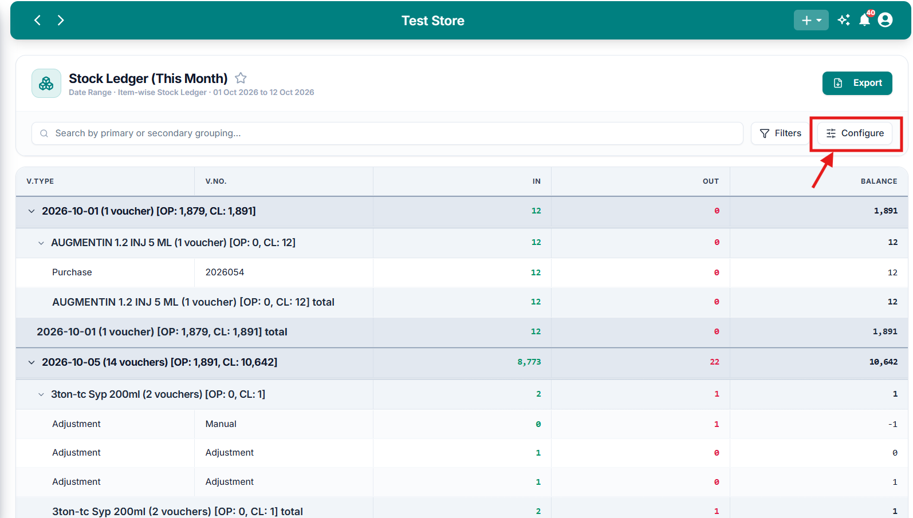This screenshot has height=518, width=913.
Task: Sort by V.TYPE column header
Action: [x=40, y=181]
